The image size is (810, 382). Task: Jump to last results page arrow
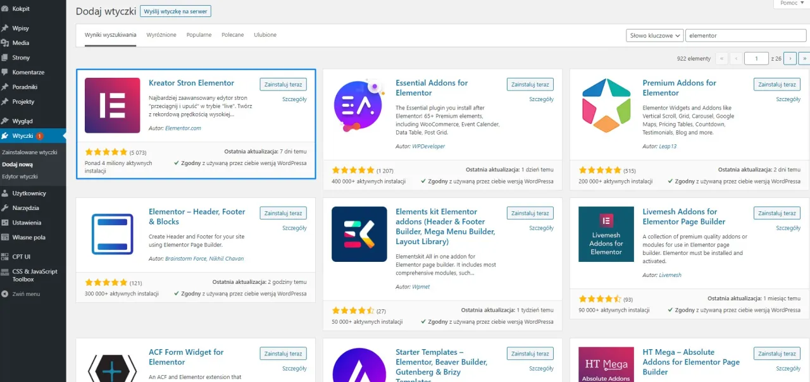[x=804, y=58]
